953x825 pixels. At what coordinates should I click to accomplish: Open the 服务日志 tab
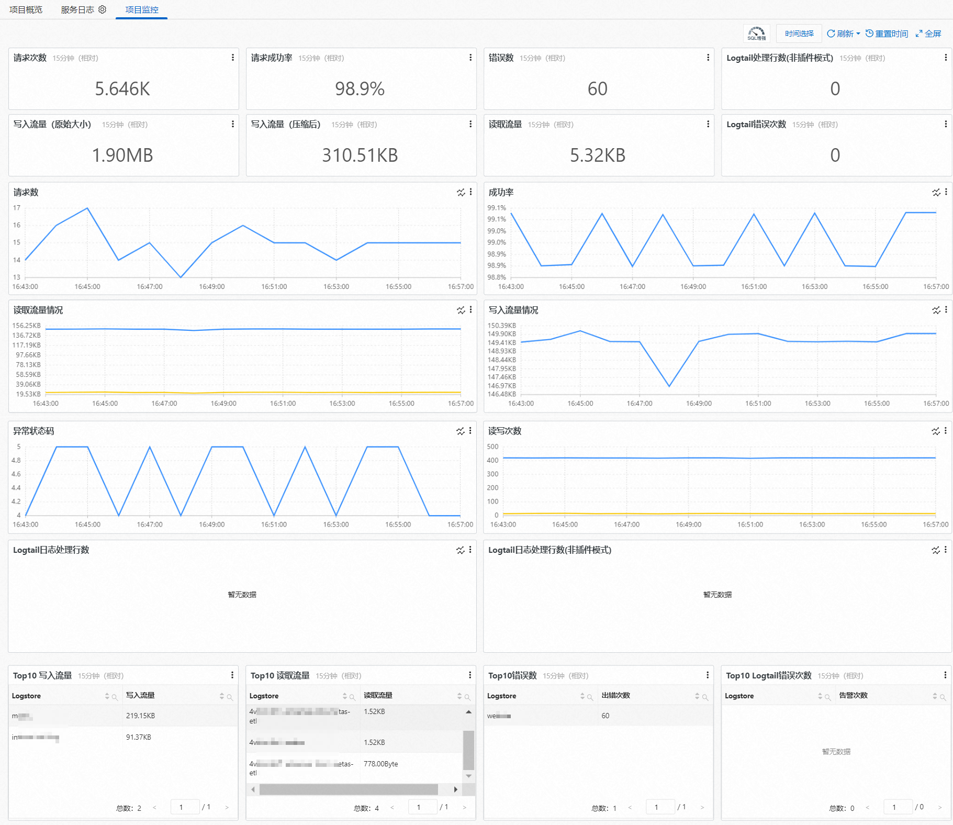click(77, 9)
